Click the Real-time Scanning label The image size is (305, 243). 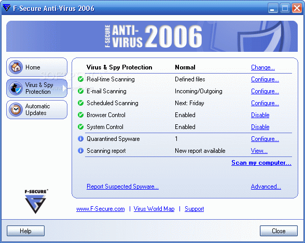tap(110, 79)
